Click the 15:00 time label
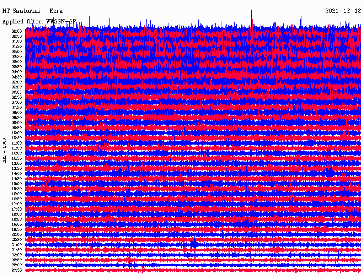 [17, 184]
